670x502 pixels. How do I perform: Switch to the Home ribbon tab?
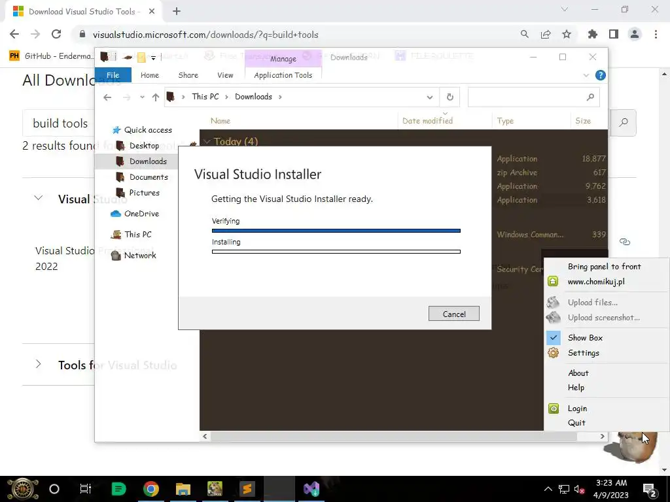click(x=150, y=75)
